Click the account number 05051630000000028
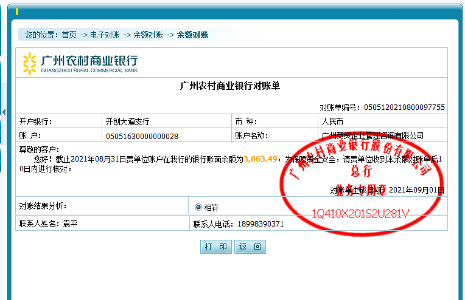Screen dimensions: 465x300 click(x=142, y=137)
